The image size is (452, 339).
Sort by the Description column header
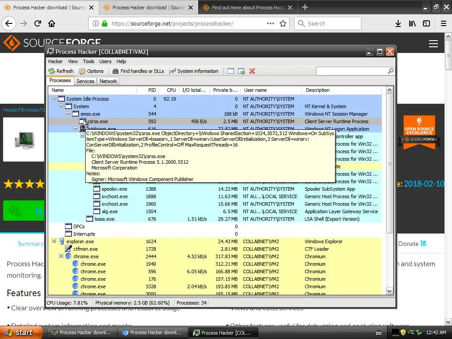(x=342, y=90)
